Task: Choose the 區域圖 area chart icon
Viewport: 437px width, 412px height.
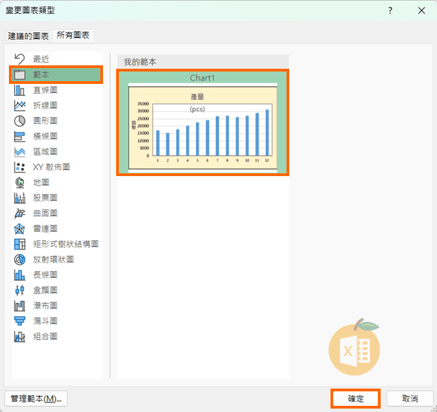Action: (20, 151)
